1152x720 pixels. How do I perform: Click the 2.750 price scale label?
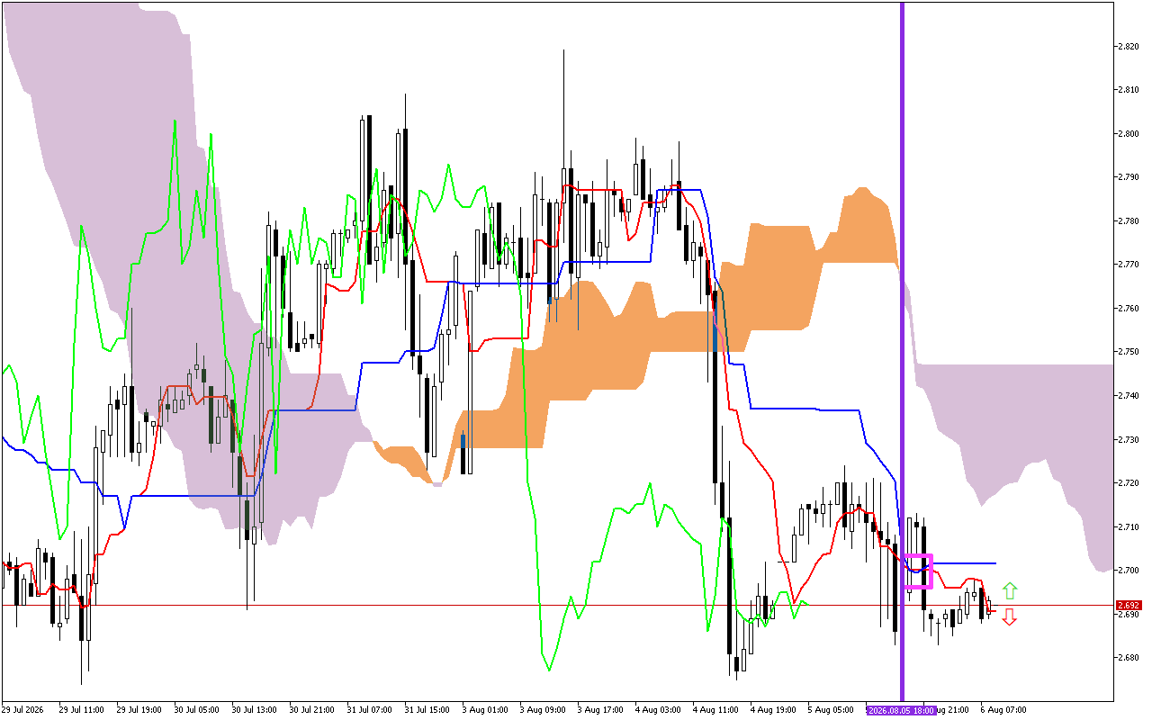[1129, 352]
